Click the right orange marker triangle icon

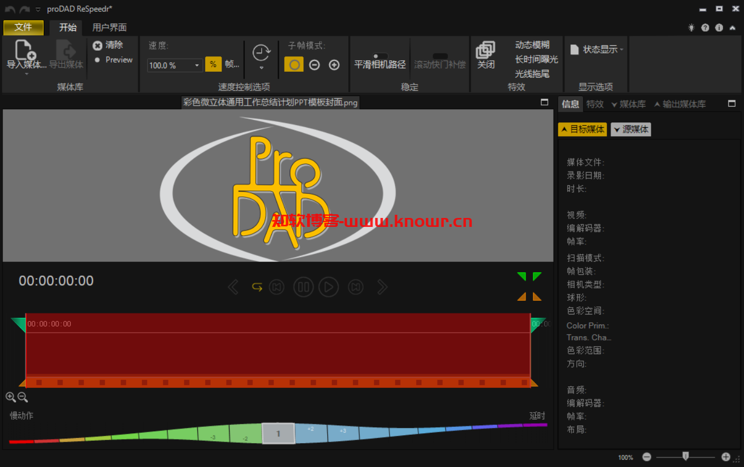(537, 297)
